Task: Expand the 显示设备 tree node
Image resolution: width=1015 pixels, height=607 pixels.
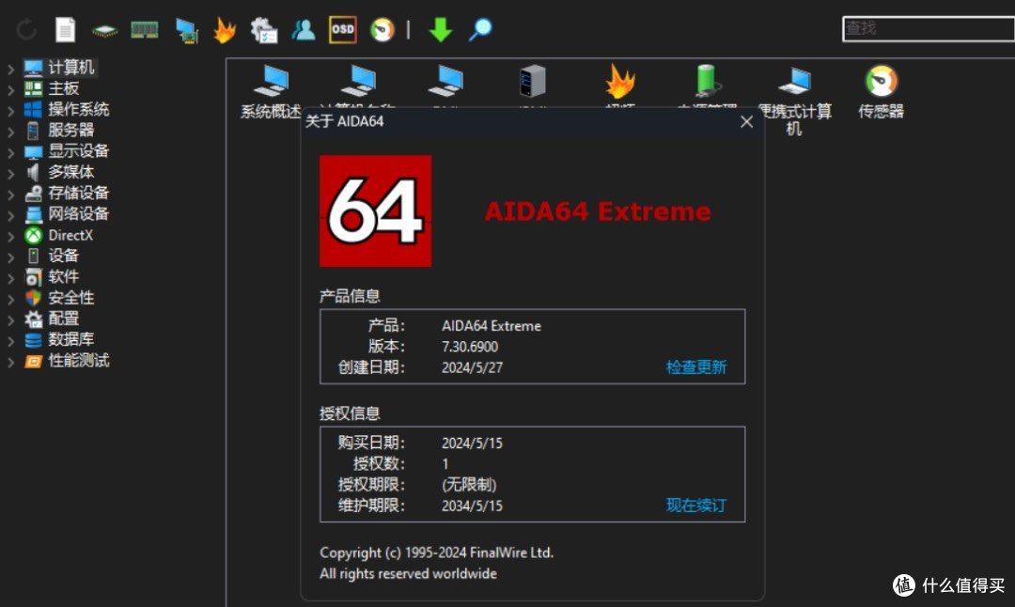Action: [x=10, y=152]
